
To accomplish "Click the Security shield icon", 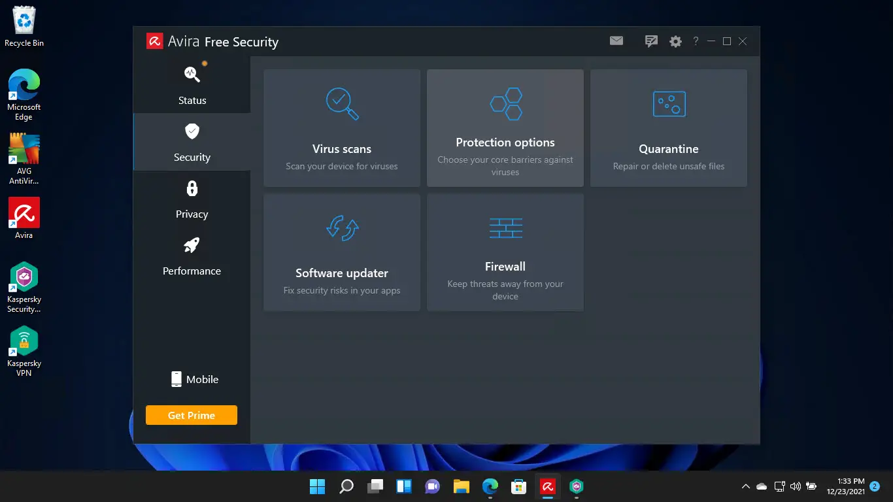I will click(x=192, y=131).
